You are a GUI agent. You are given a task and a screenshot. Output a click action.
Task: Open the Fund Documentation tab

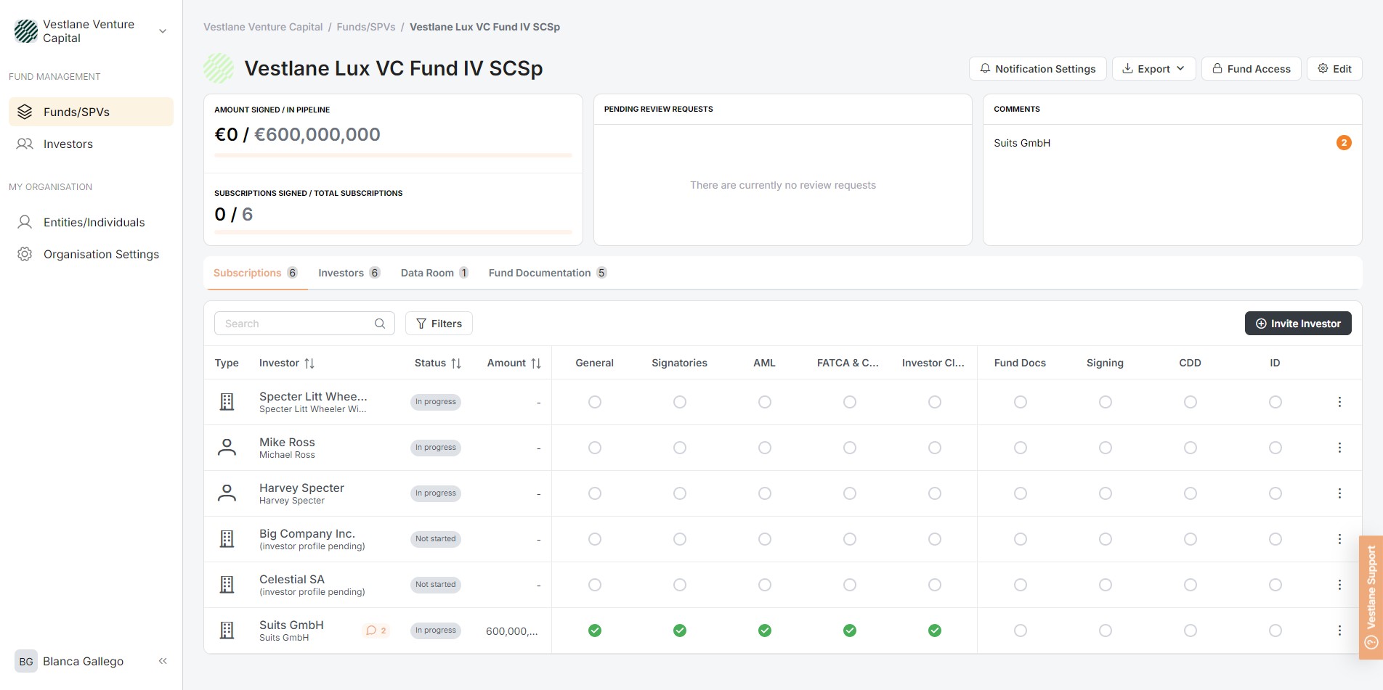(x=547, y=273)
